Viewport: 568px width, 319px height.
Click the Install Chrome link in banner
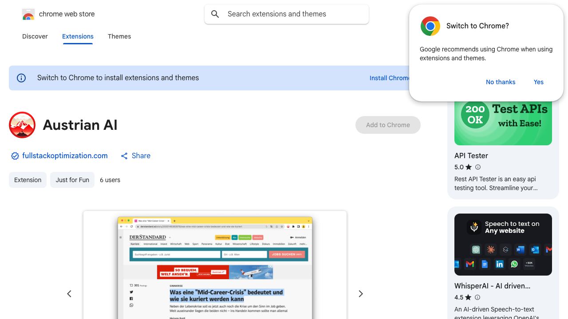tap(390, 78)
